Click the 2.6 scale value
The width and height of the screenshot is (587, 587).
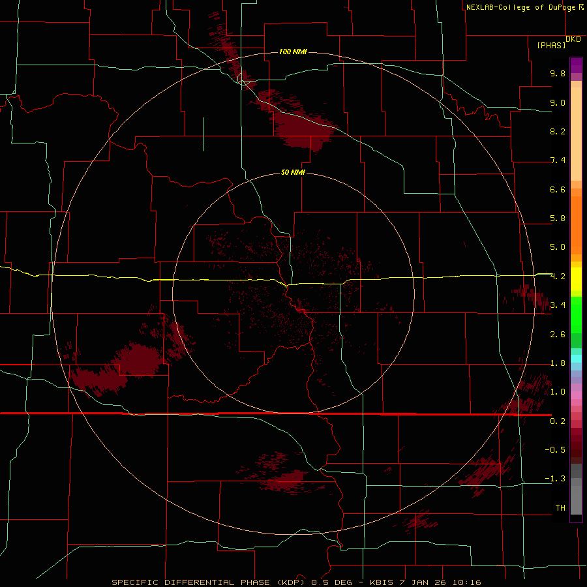point(558,335)
